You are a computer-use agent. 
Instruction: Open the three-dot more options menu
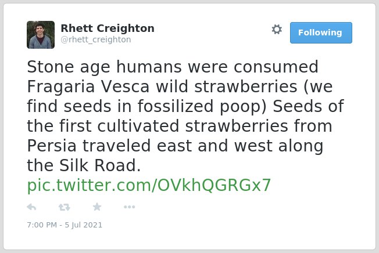(x=129, y=207)
